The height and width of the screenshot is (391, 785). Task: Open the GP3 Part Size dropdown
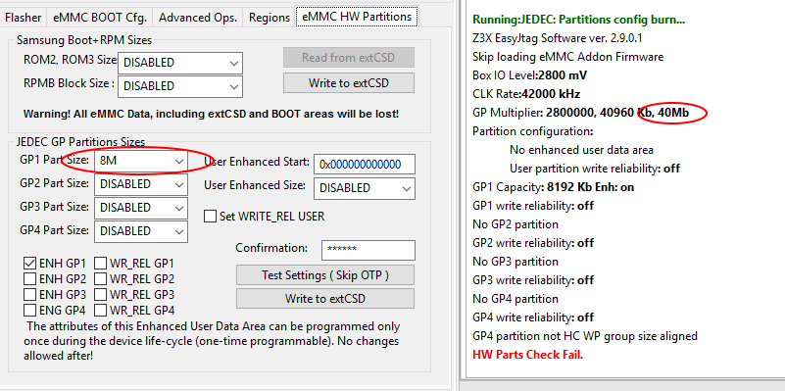pyautogui.click(x=141, y=208)
